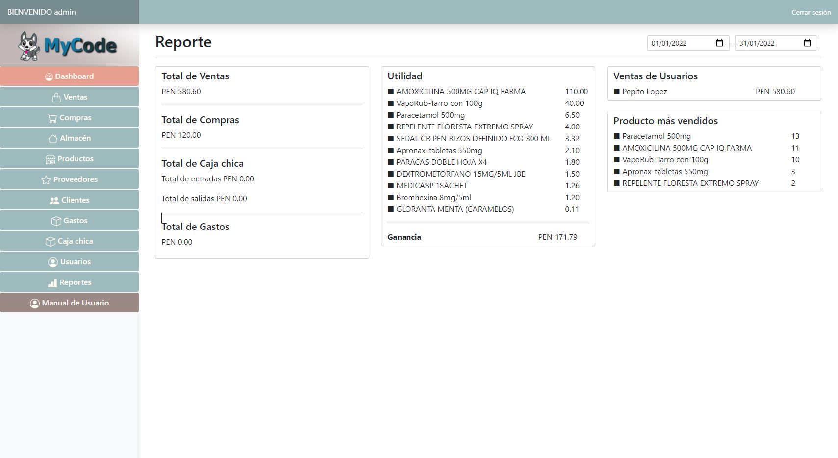The image size is (838, 458).
Task: Click the Clientes people icon
Action: pyautogui.click(x=54, y=201)
